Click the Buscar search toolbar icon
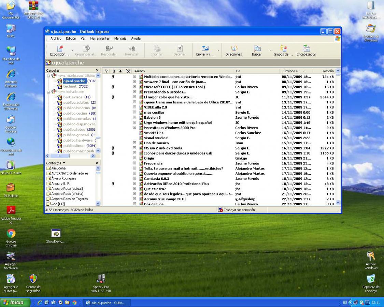Image resolution: width=384 pixels, height=307 pixels. tap(257, 48)
